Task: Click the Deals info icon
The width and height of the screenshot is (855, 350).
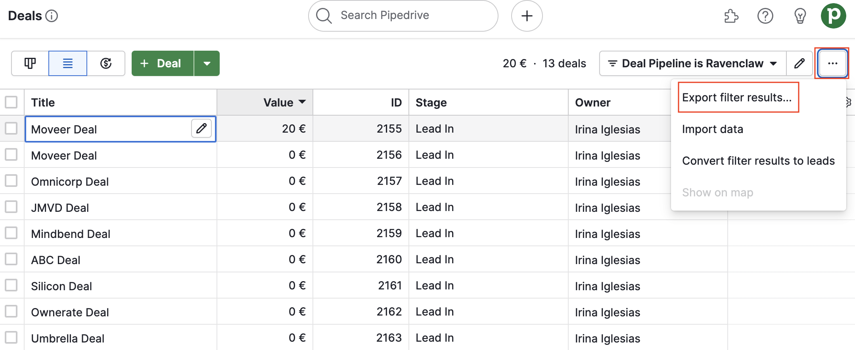Action: point(52,16)
